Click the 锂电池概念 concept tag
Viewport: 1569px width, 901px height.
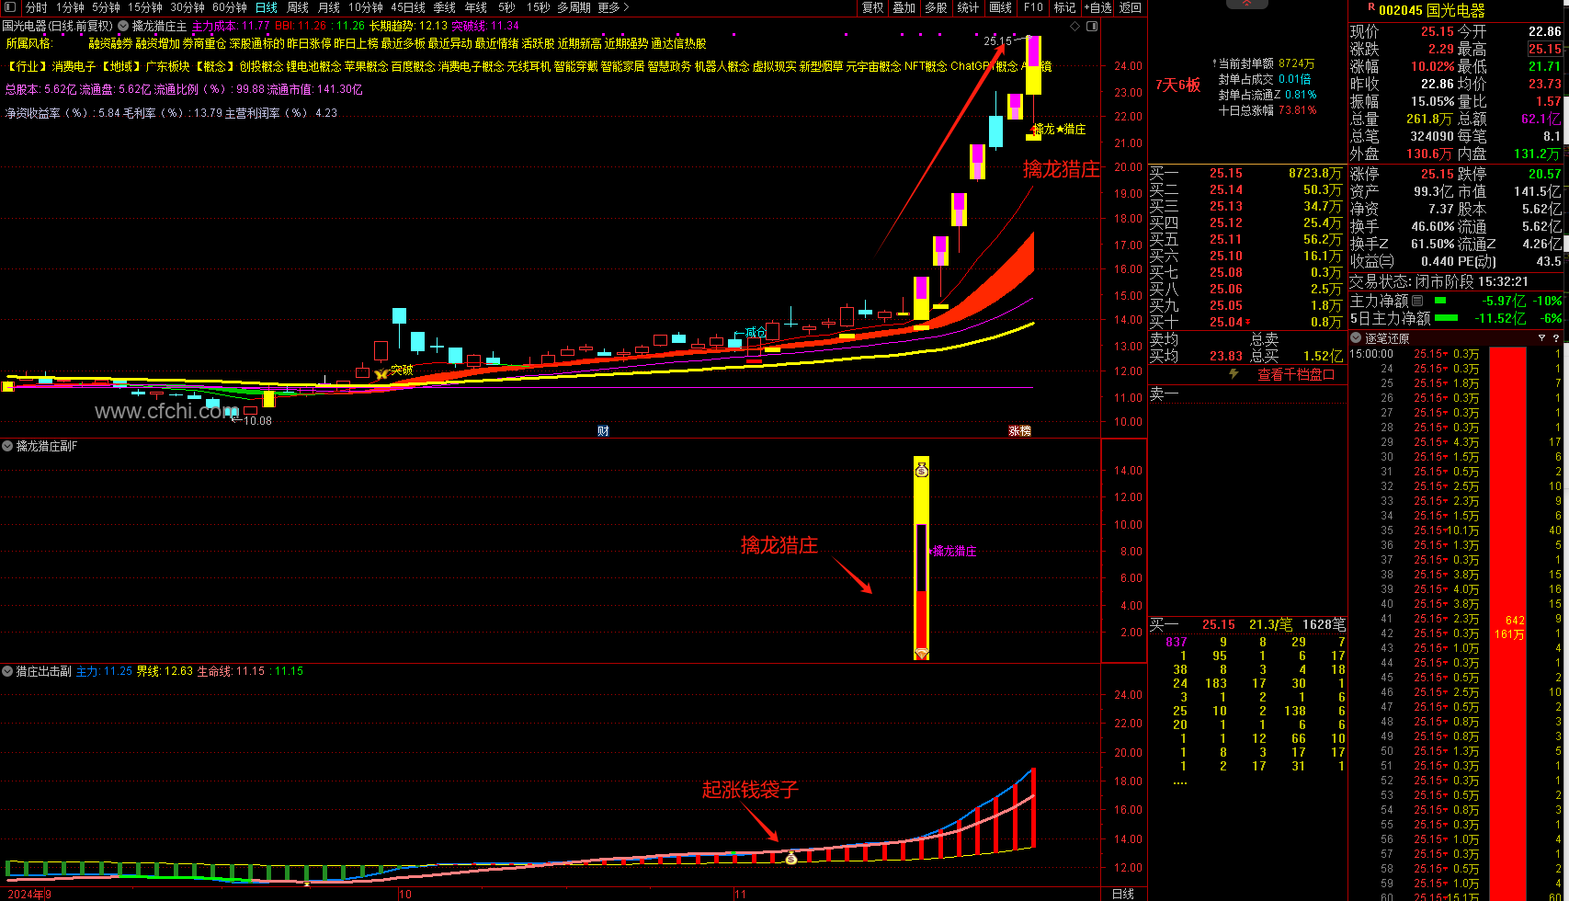pos(313,66)
